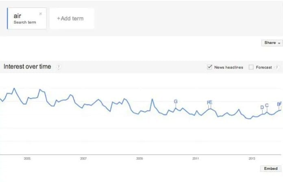Open news headline marker C on chart
The image size is (283, 182).
267,106
